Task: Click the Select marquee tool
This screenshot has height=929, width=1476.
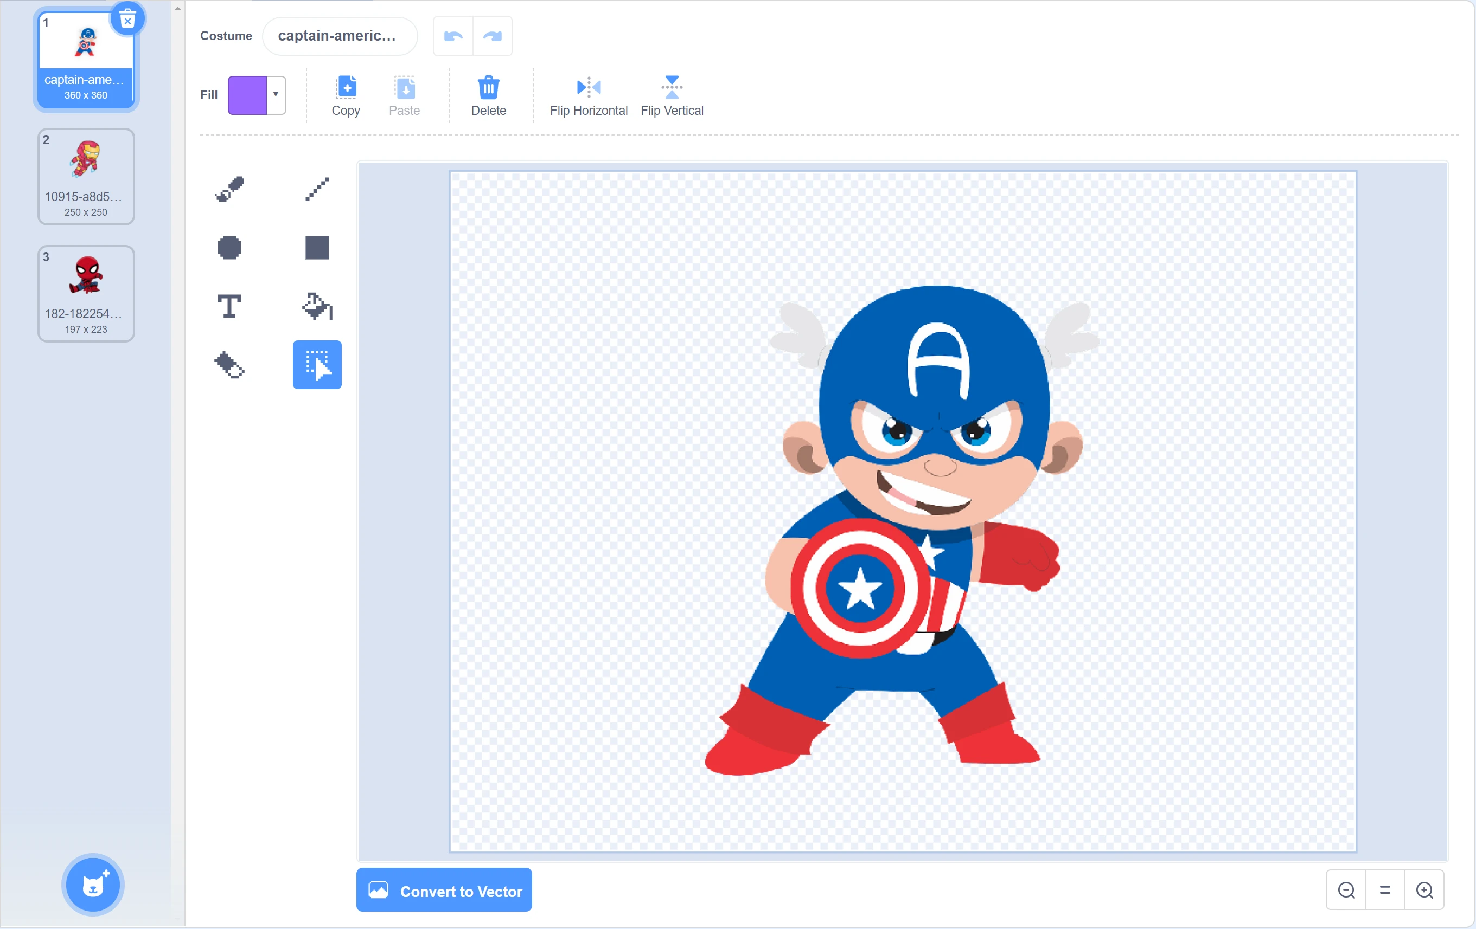Action: (317, 365)
